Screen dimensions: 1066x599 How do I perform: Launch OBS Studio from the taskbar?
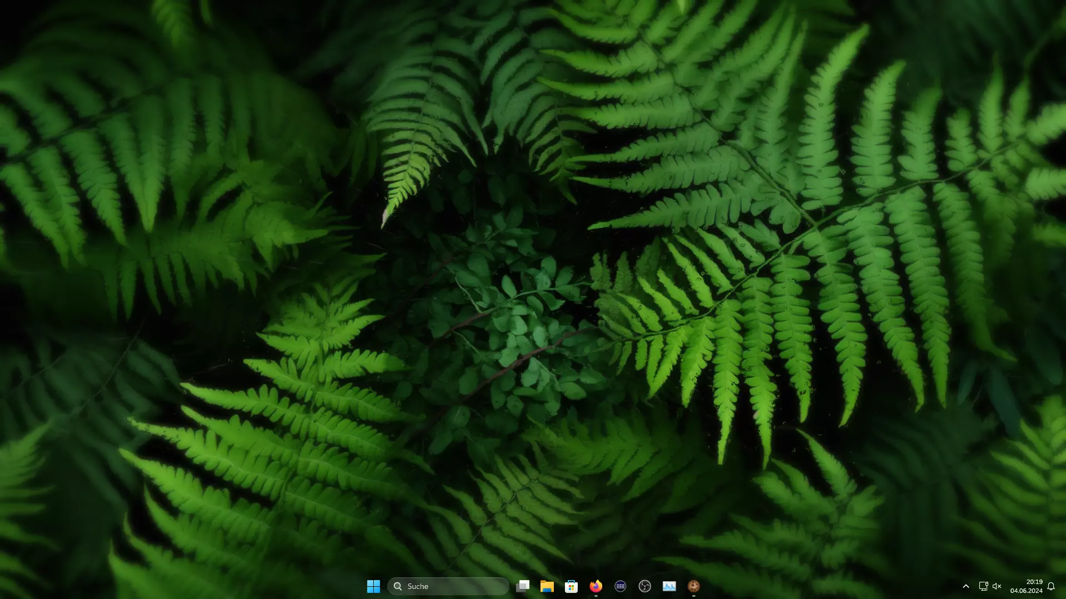click(645, 586)
